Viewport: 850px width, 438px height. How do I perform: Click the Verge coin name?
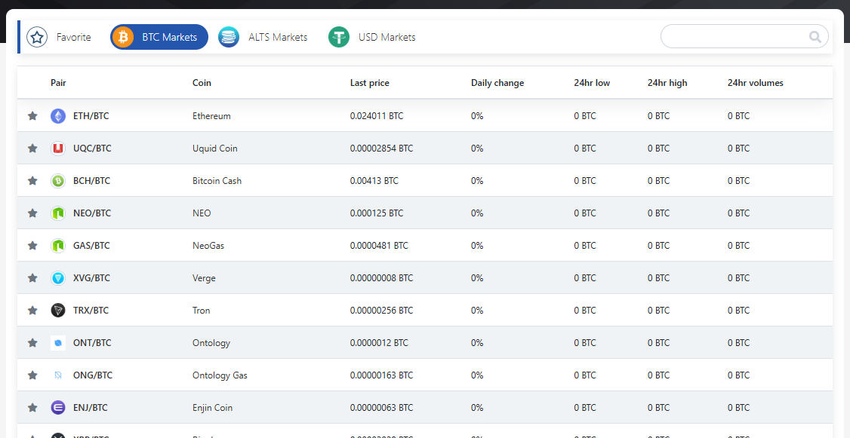tap(204, 278)
